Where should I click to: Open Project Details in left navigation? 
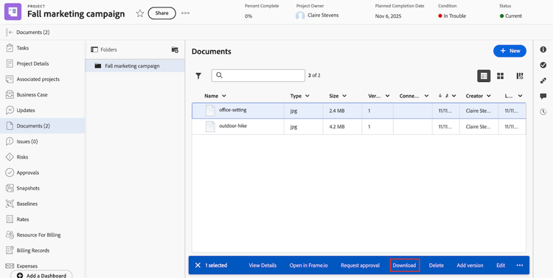tap(42, 63)
